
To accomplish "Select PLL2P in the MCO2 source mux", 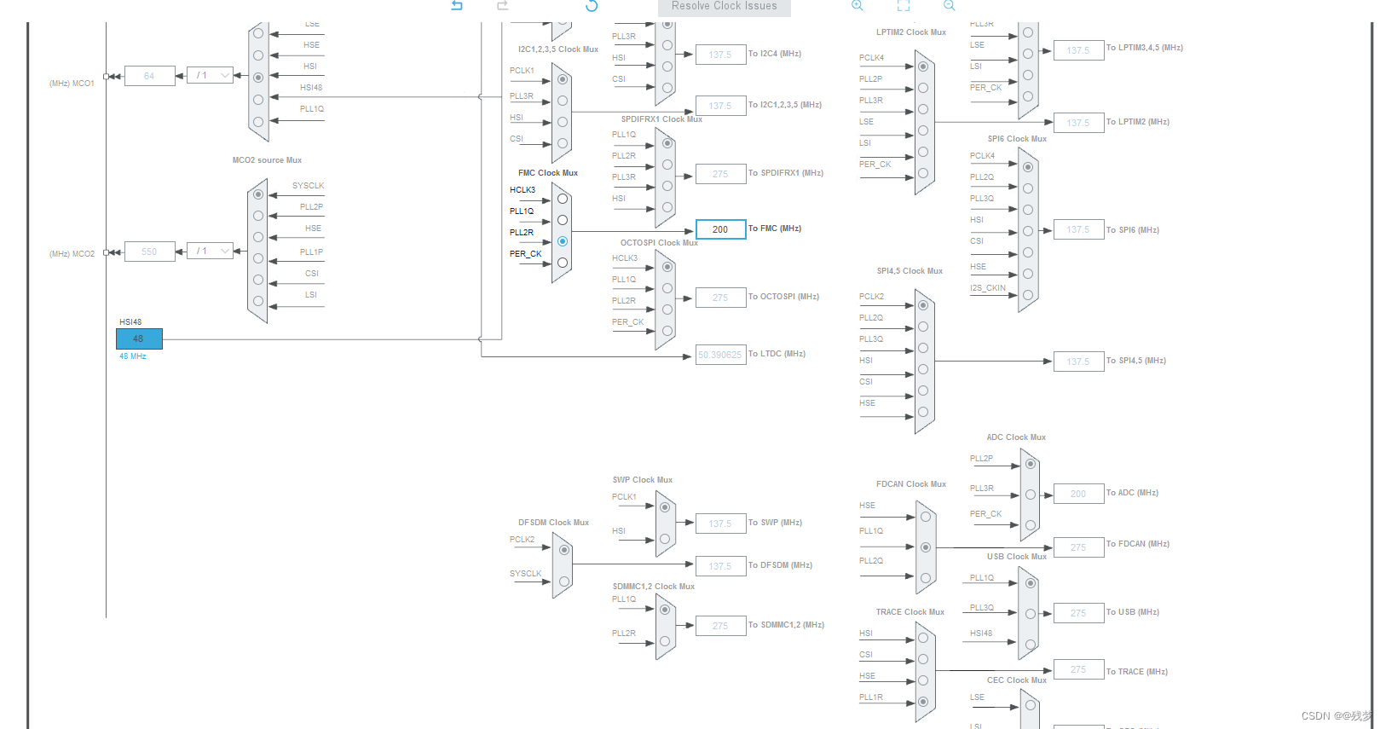I will tap(258, 216).
